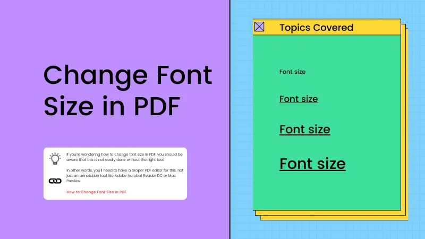
Task: Click the third, medium-large underlined 'Font size'
Action: tap(304, 130)
